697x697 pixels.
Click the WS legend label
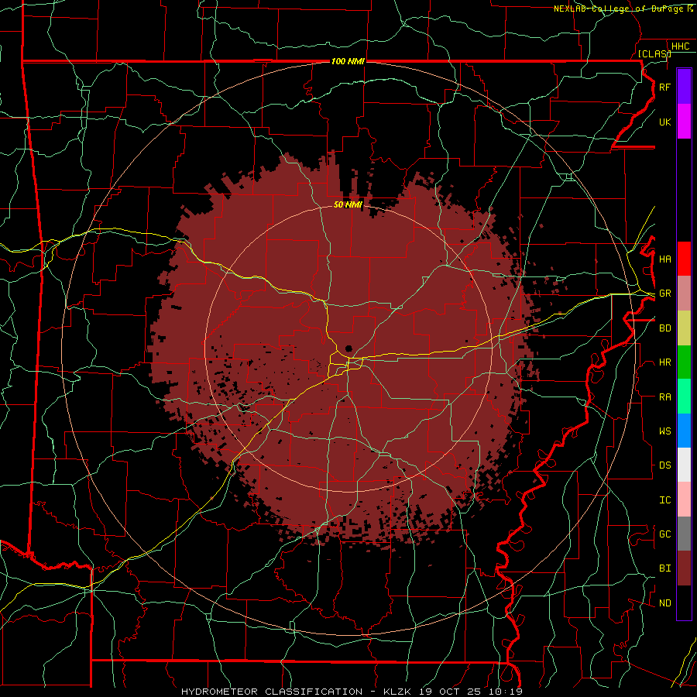pyautogui.click(x=664, y=431)
